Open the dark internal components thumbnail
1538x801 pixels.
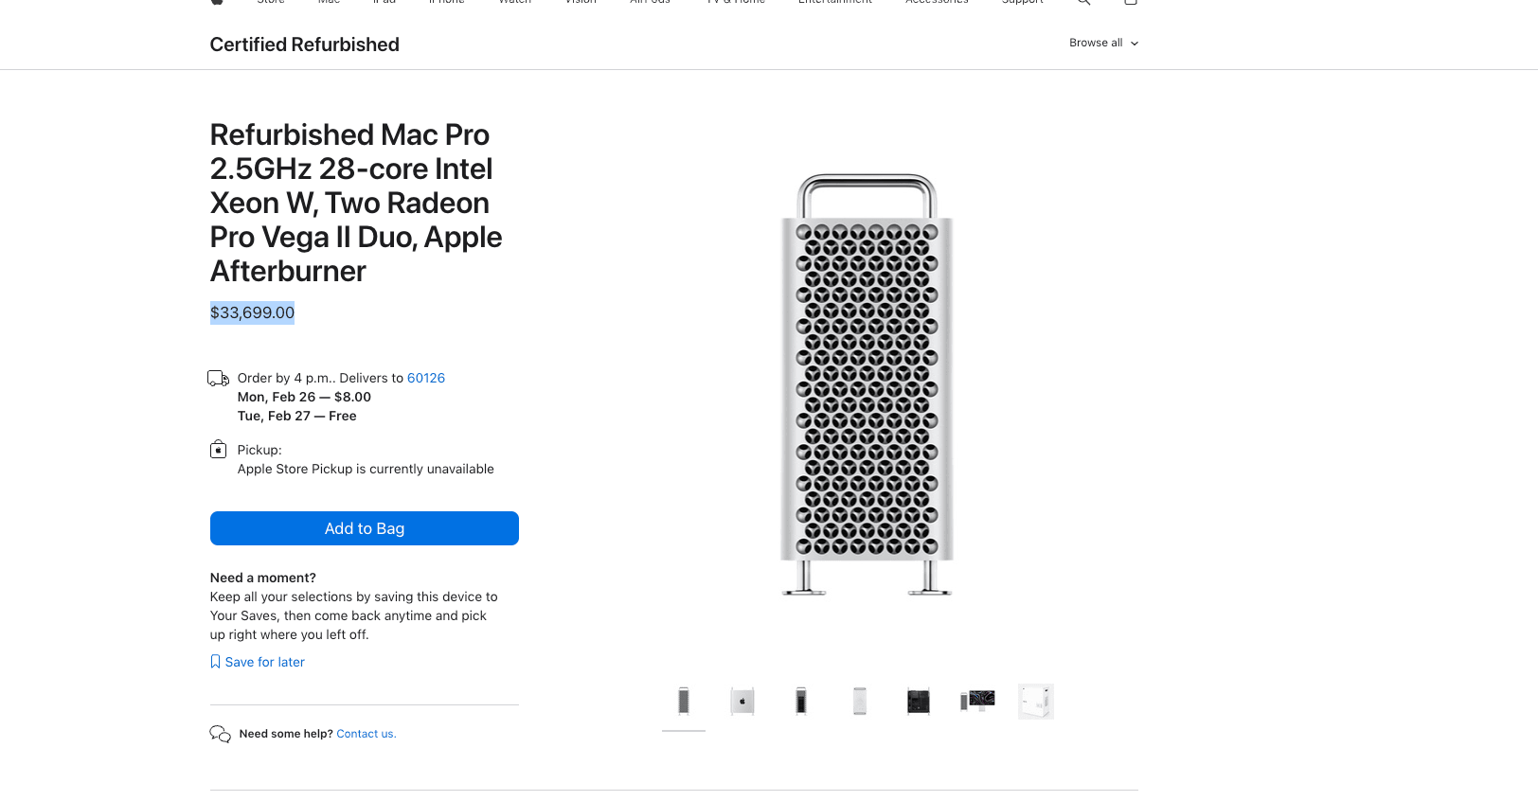[919, 701]
